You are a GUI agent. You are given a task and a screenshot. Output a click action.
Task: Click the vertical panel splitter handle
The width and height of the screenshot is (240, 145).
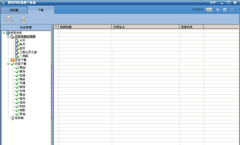click(x=52, y=92)
